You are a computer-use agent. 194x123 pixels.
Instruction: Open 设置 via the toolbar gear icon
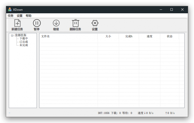(95, 23)
